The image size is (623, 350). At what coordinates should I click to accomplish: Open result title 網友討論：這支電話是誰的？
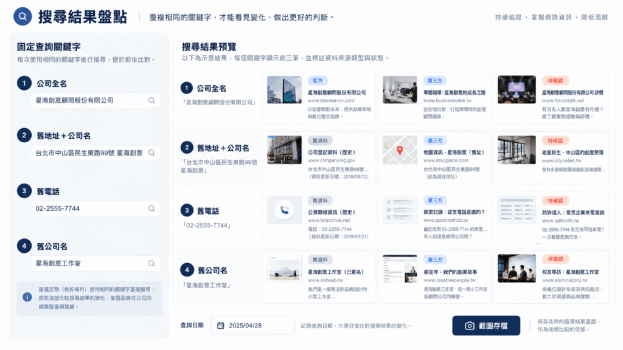[454, 212]
